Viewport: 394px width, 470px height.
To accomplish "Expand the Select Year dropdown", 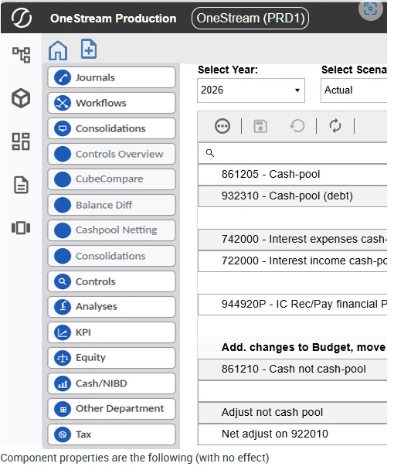I will (251, 90).
